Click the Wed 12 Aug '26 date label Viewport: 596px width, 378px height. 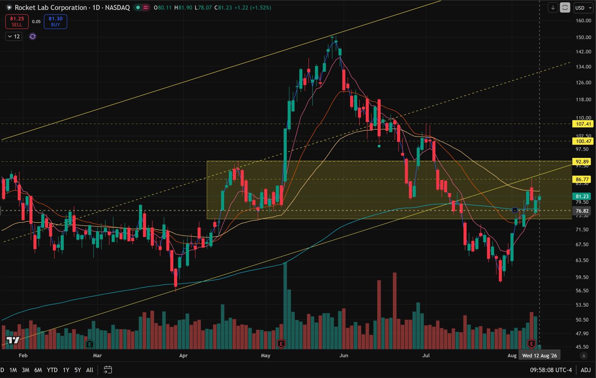[539, 355]
